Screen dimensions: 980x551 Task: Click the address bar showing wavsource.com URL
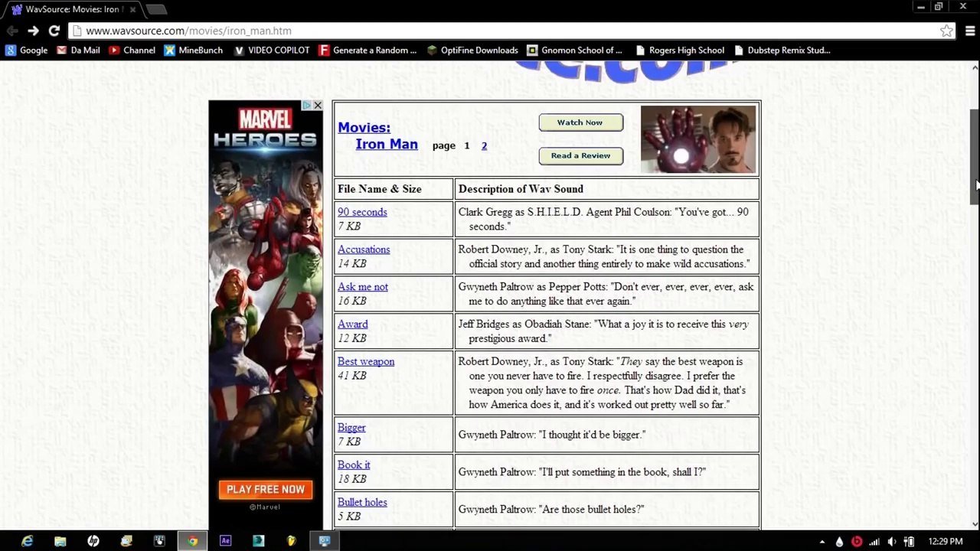click(505, 31)
